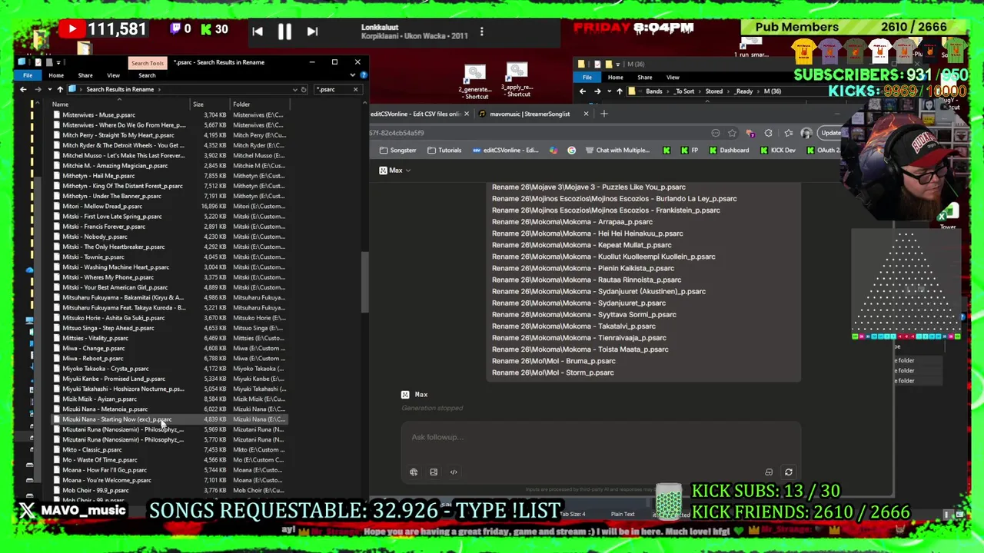Go up one folder in Search Results explorer

tap(60, 89)
